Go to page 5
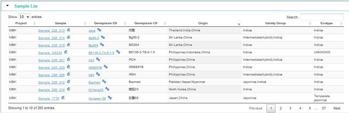349x113 pixels. (x=310, y=108)
